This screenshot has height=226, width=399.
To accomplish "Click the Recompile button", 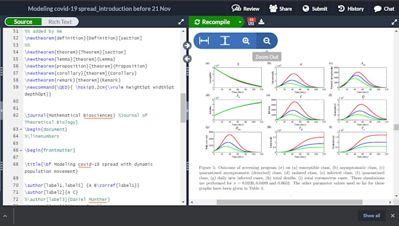I will tap(212, 22).
